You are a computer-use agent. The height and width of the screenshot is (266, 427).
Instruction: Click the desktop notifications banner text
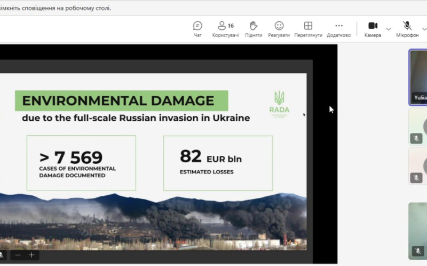coord(56,8)
